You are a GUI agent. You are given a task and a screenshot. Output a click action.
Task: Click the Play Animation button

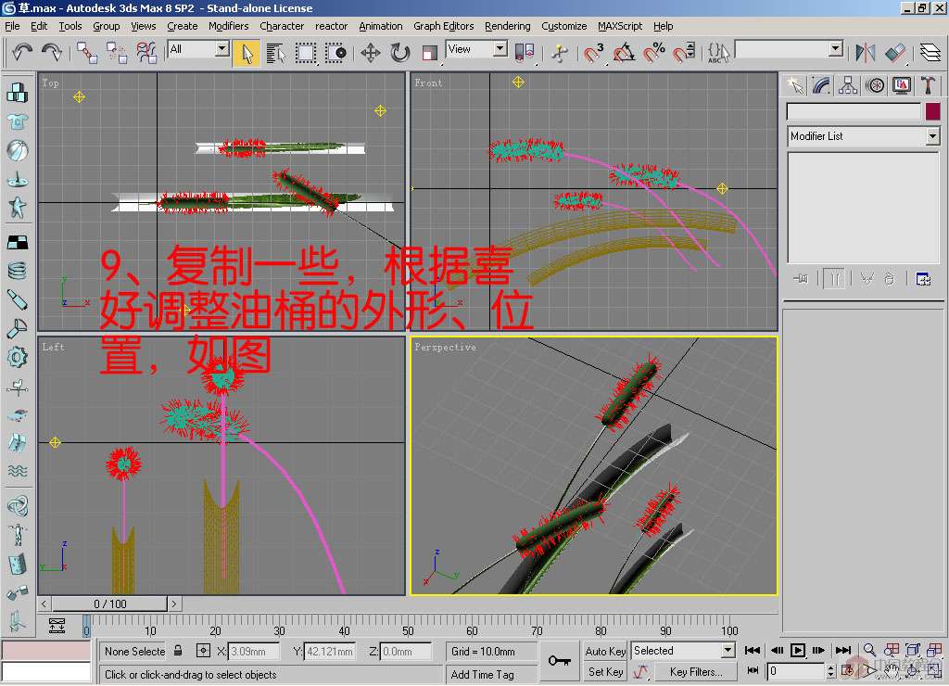(798, 650)
